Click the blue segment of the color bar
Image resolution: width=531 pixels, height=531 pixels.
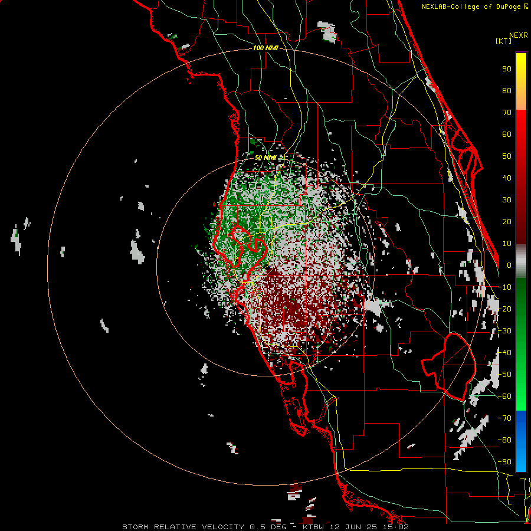(521, 441)
